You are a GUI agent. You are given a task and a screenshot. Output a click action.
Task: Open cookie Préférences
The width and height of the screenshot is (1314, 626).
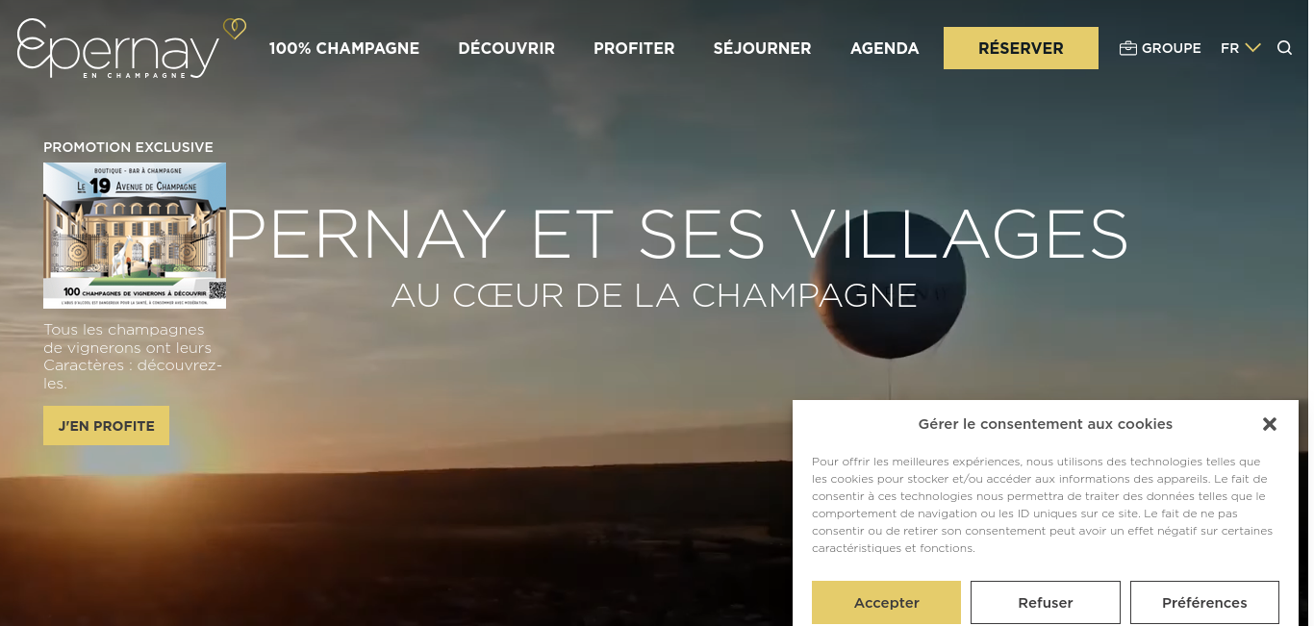coord(1204,602)
